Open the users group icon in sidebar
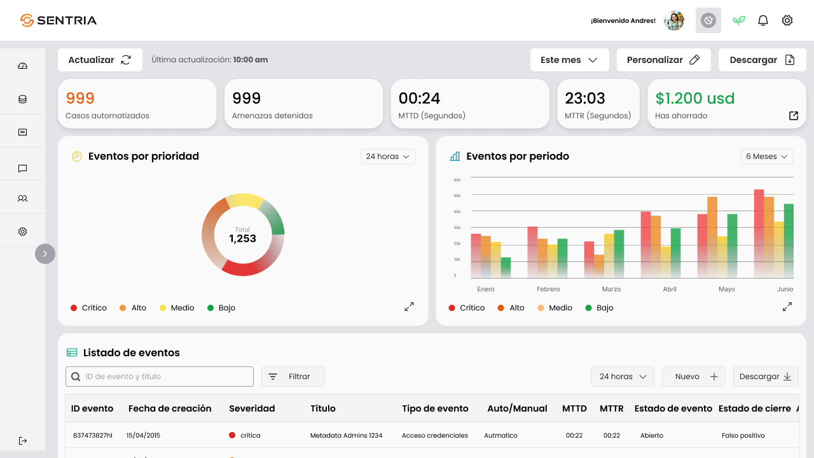 click(x=22, y=198)
